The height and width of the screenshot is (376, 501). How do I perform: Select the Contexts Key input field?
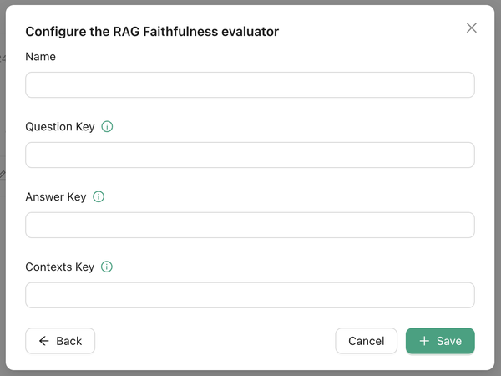click(x=250, y=296)
